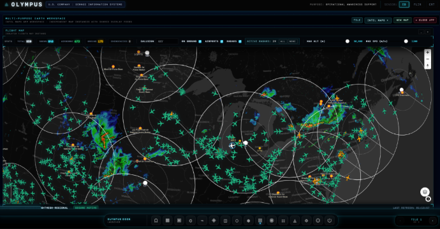Switch sensor to EO mode
The width and height of the screenshot is (440, 229).
[404, 4]
